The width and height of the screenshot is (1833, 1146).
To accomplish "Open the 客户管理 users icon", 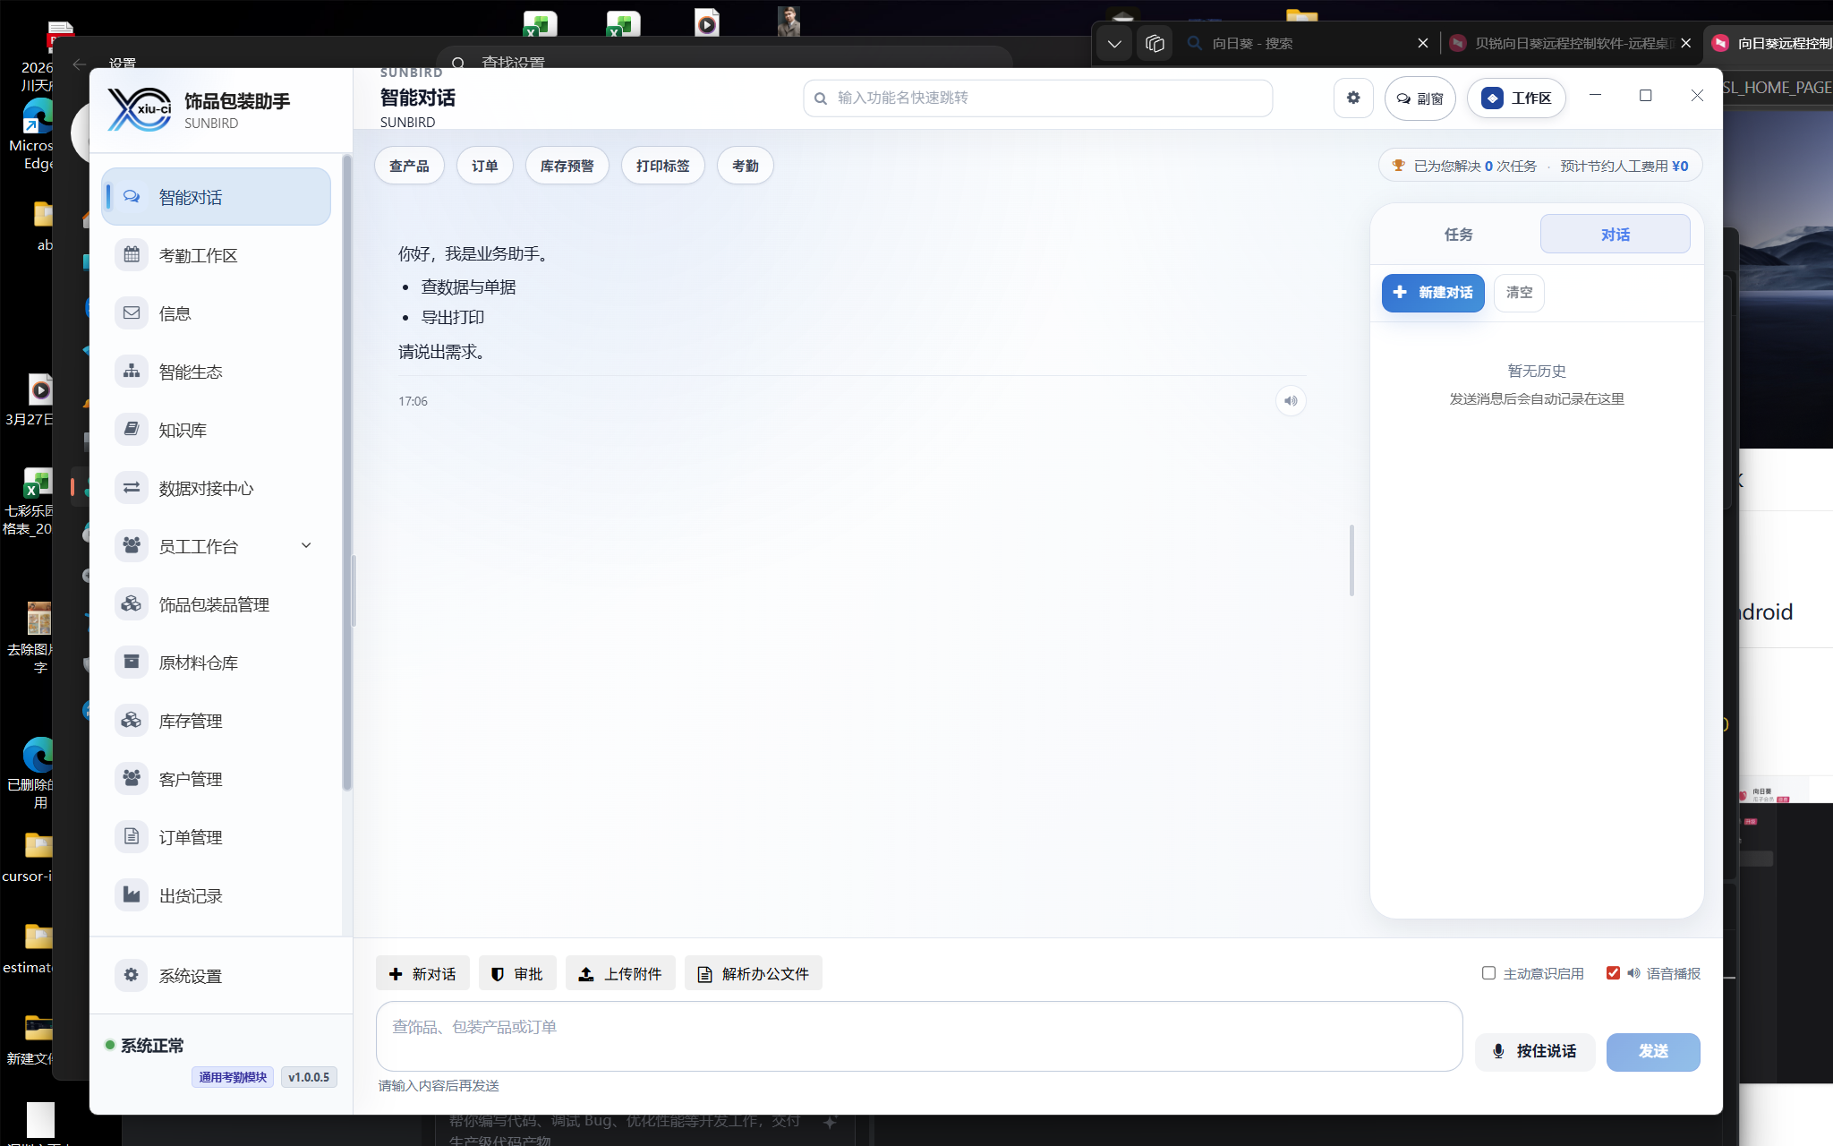I will click(132, 778).
